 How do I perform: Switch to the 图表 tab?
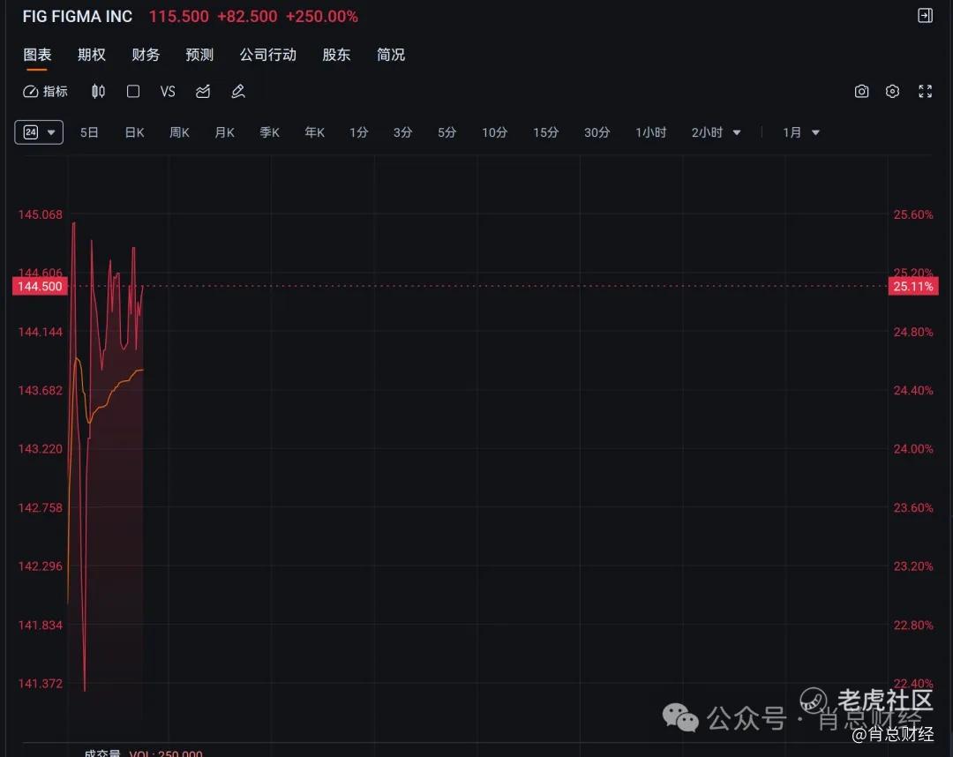(x=37, y=55)
